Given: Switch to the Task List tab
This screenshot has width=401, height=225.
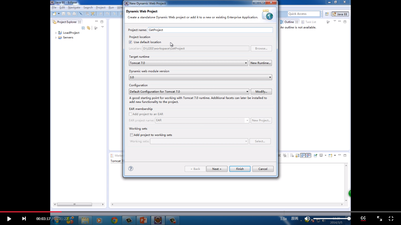Looking at the screenshot, I should (x=309, y=22).
